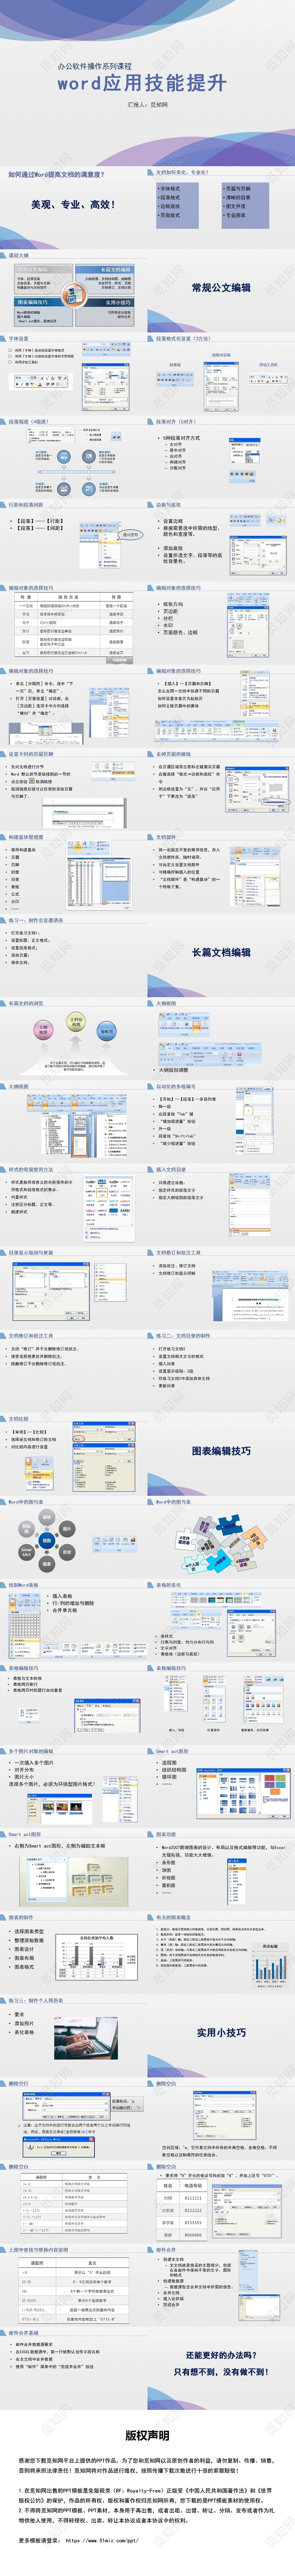Open the '文档比较' slide
Viewport: 295px width, 2576px height.
click(x=74, y=1454)
